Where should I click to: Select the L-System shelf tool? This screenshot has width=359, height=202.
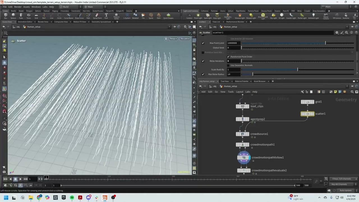coord(127,16)
